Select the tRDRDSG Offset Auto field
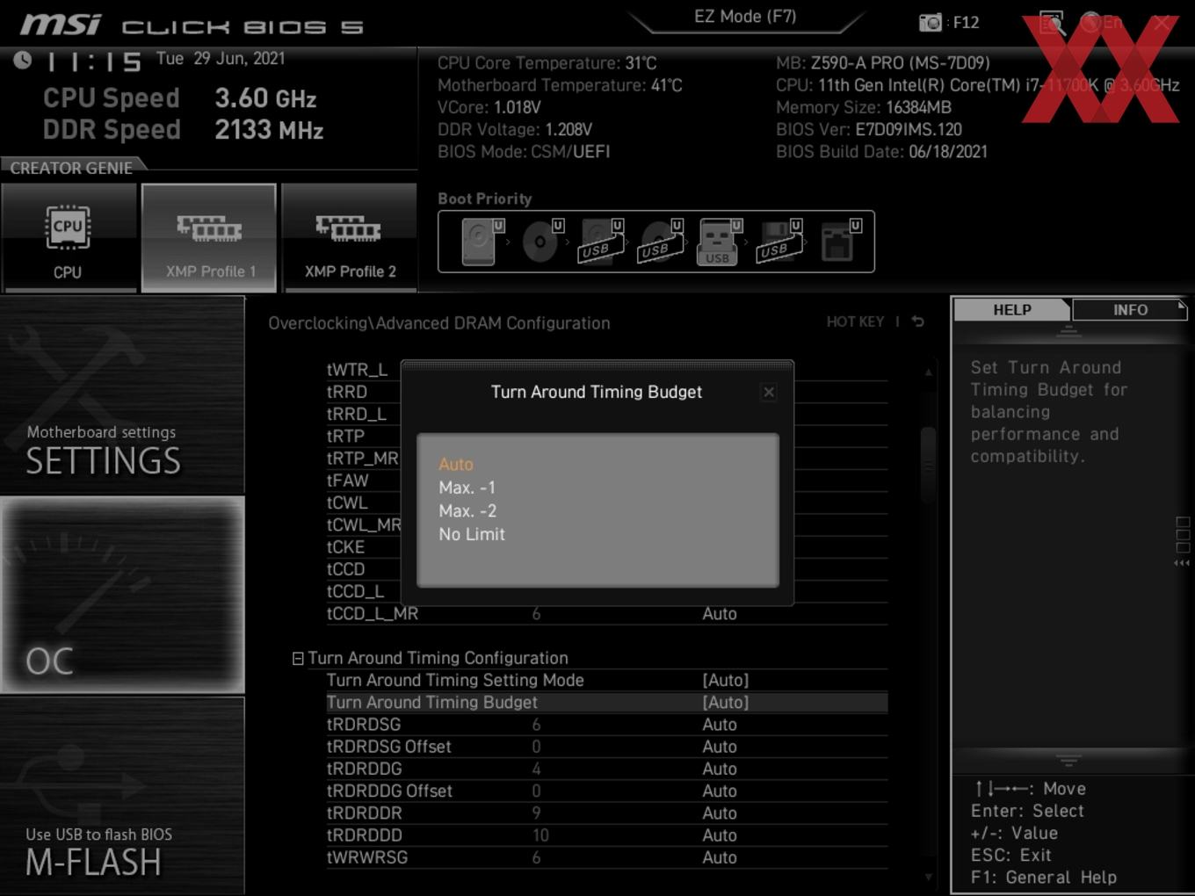This screenshot has height=896, width=1195. point(720,747)
